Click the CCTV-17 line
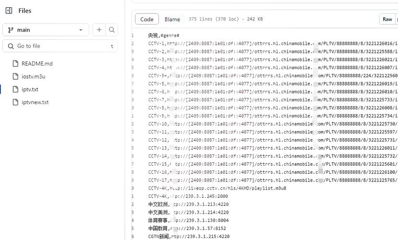398x240 pixels. pyautogui.click(x=273, y=180)
